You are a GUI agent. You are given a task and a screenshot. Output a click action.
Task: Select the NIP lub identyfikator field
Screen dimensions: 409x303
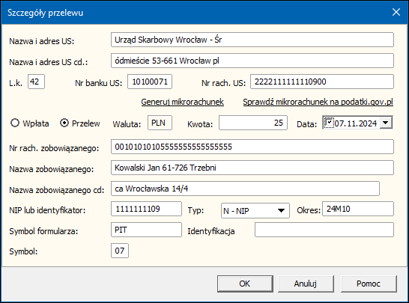coord(146,209)
